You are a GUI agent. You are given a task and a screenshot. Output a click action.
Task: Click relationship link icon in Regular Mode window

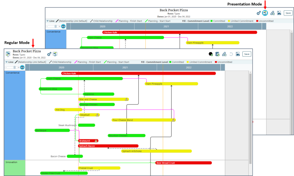click(224, 54)
